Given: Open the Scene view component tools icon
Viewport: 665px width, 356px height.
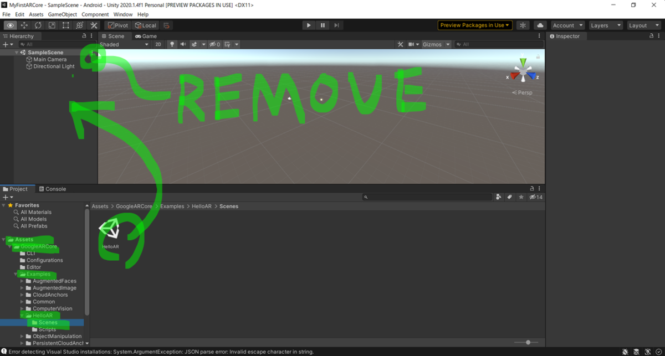Looking at the screenshot, I should click(x=400, y=44).
